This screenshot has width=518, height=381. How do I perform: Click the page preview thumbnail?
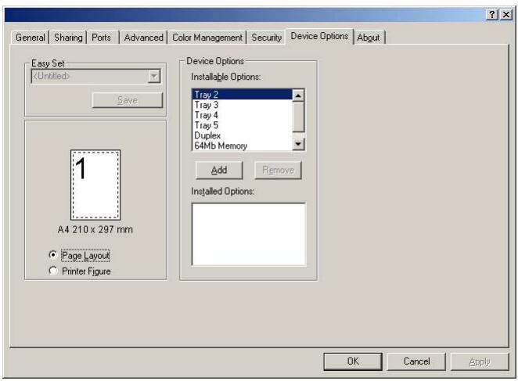coord(95,185)
